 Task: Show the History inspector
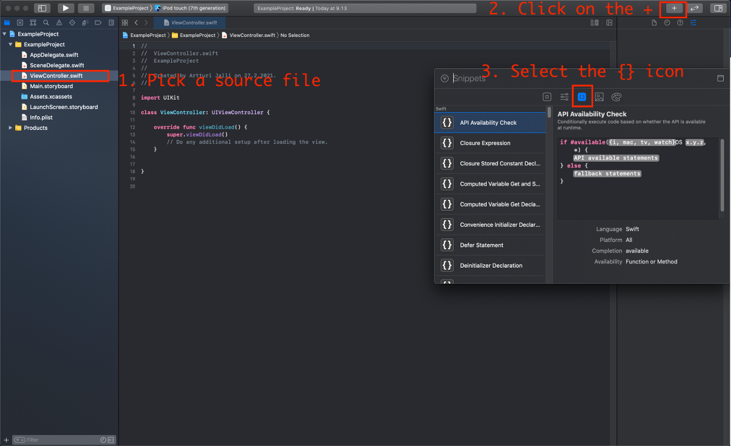pos(667,22)
